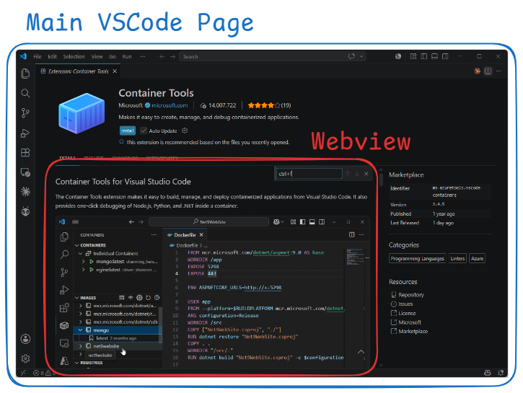This screenshot has height=393, width=523.
Task: Open the notifications bell in status bar
Action: 501,373
